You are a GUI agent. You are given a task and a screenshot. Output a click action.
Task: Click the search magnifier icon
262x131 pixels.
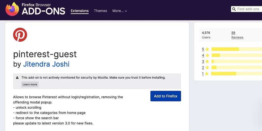(234, 9)
